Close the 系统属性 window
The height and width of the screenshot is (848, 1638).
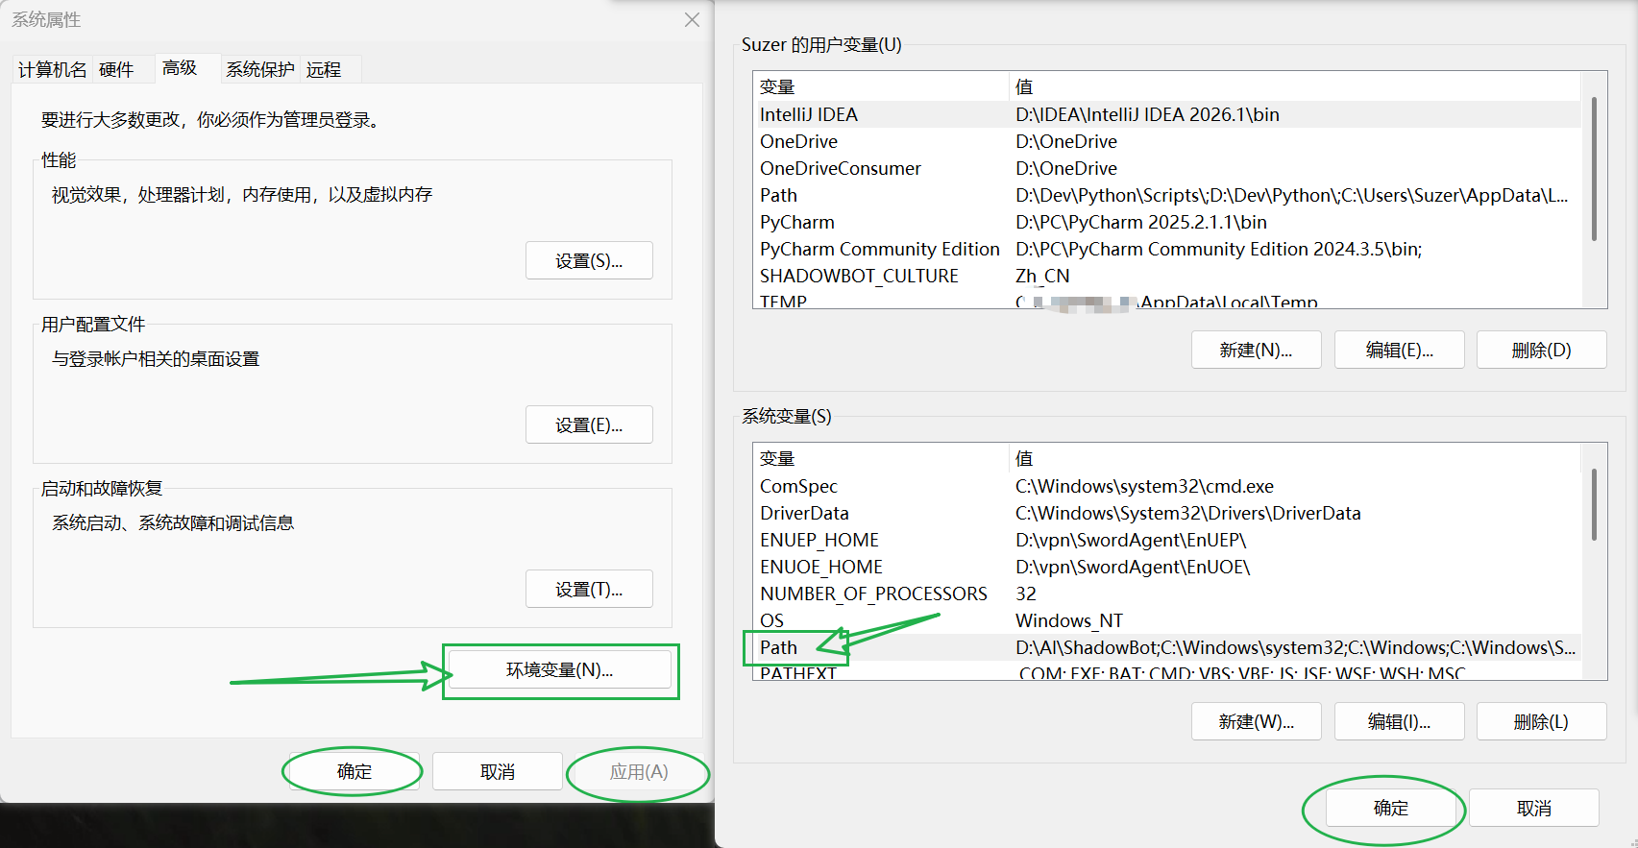point(692,20)
